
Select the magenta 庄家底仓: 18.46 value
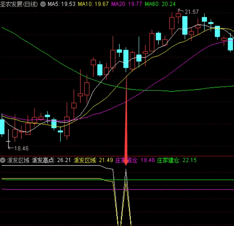click(135, 160)
